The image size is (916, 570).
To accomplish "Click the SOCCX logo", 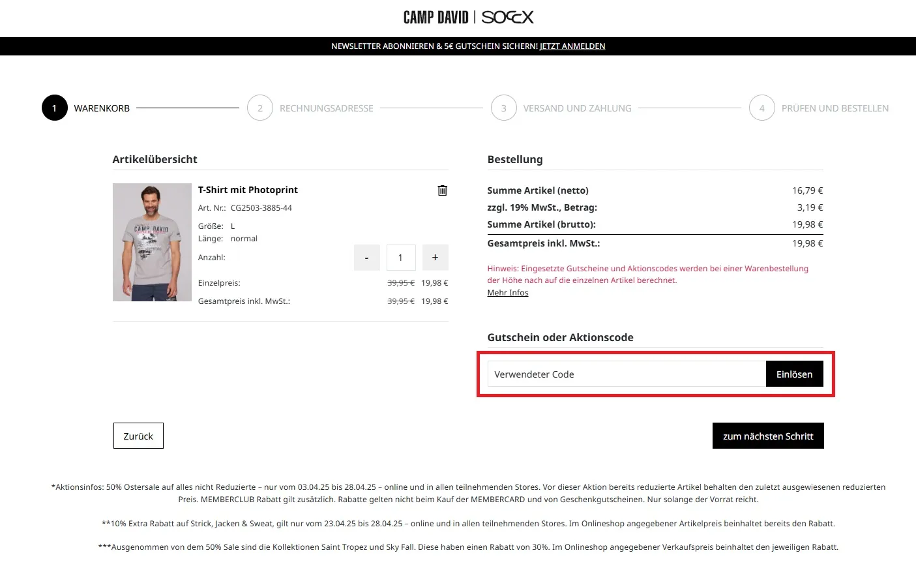I will [508, 18].
